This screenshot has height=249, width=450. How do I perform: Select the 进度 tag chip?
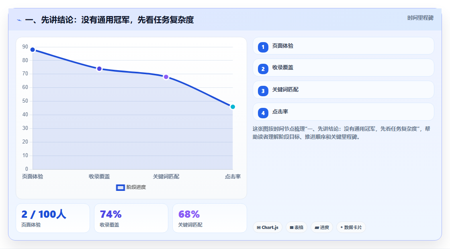point(322,227)
